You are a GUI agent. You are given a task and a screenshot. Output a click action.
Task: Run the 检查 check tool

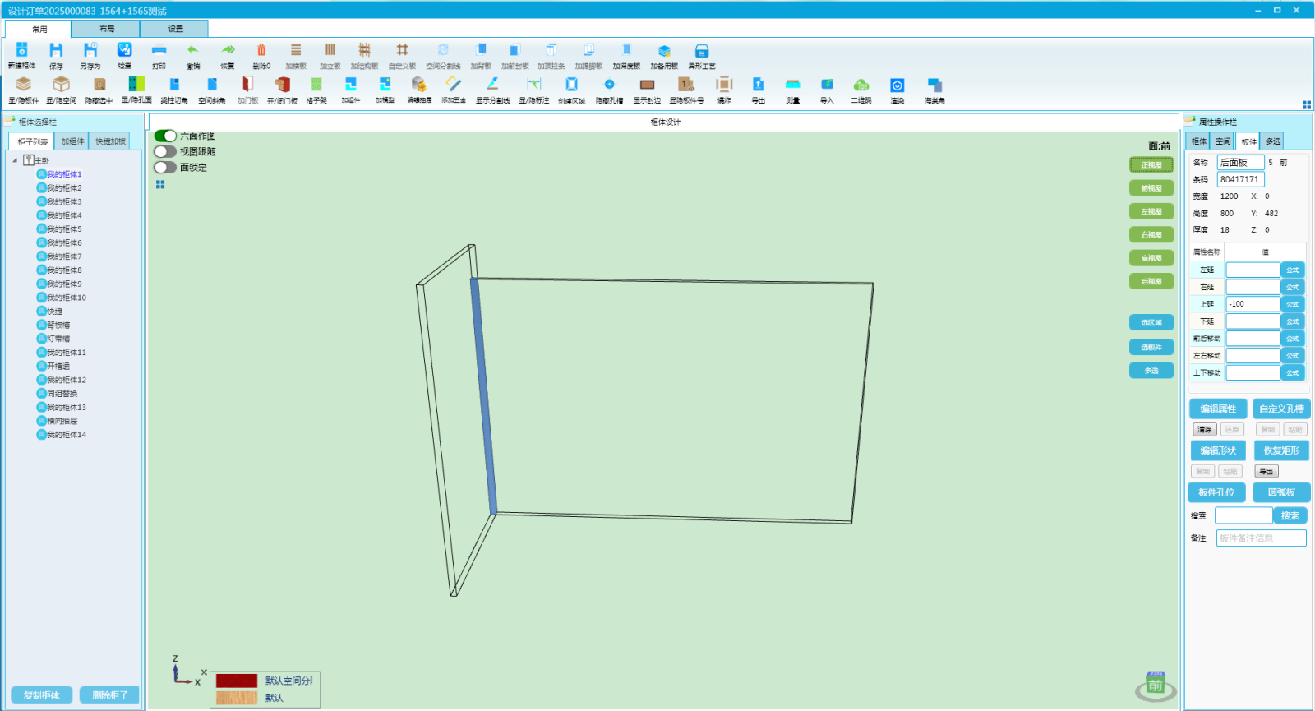124,51
